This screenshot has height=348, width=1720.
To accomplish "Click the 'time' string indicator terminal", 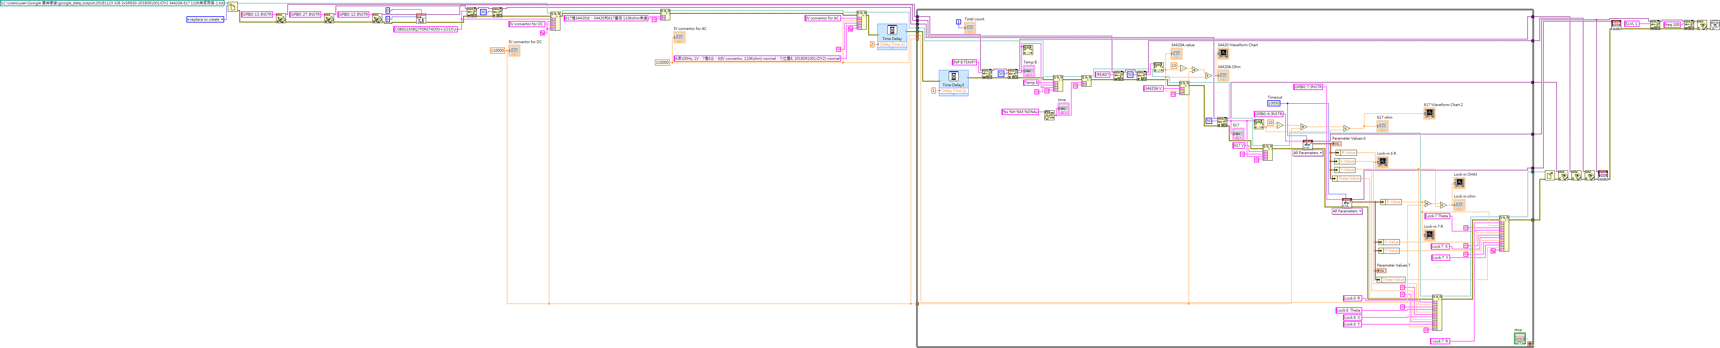I will click(x=1063, y=109).
